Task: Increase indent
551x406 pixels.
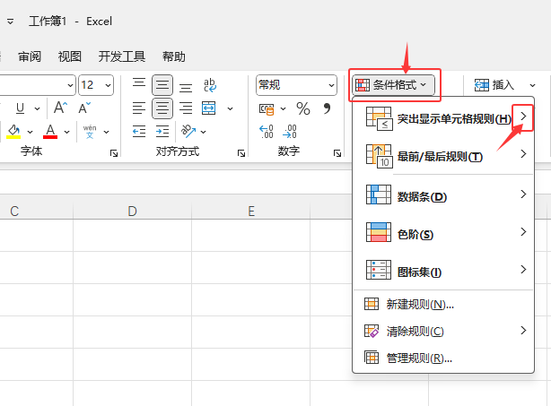Action: [162, 132]
